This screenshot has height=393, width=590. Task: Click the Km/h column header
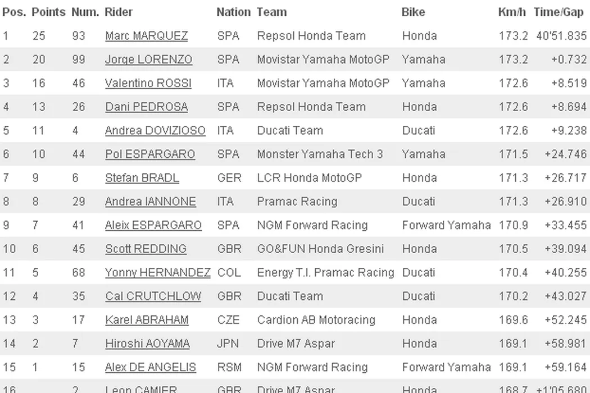click(512, 12)
